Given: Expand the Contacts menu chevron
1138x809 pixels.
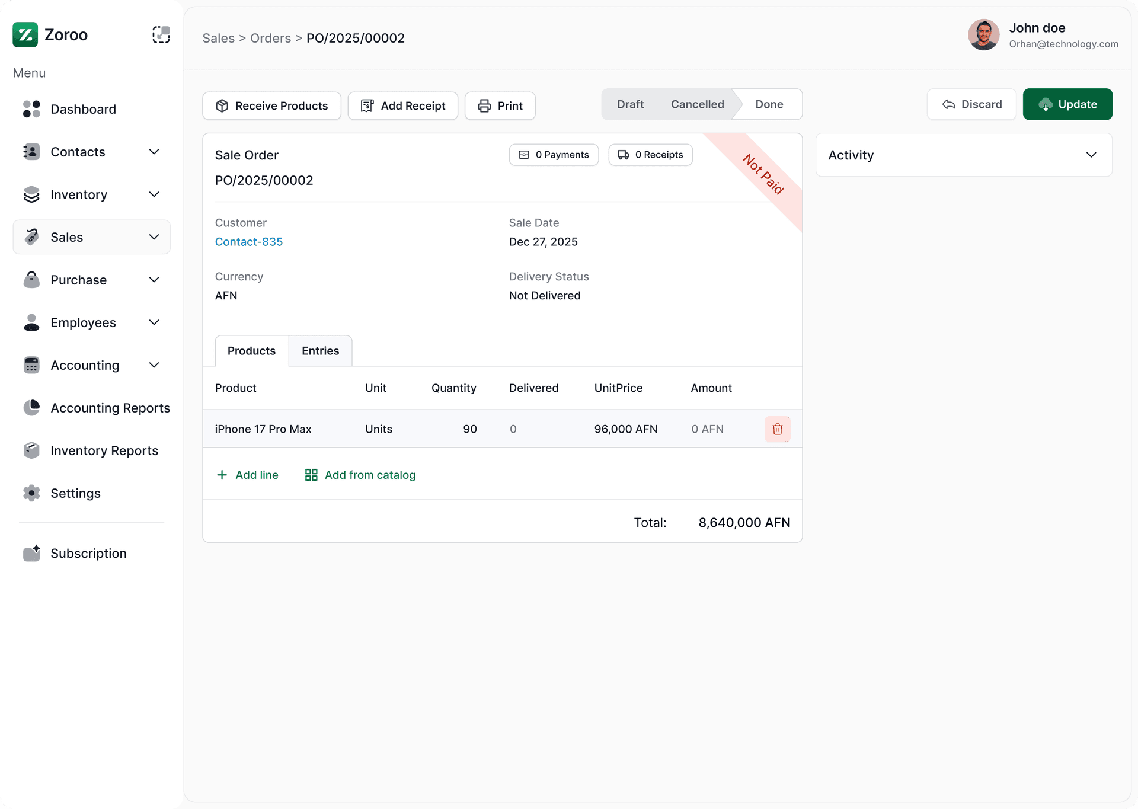Looking at the screenshot, I should pos(154,152).
